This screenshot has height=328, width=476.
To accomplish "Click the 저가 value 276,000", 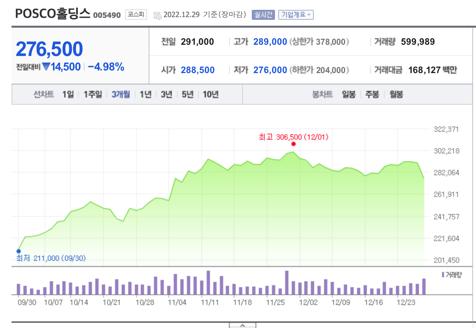I will tap(270, 70).
